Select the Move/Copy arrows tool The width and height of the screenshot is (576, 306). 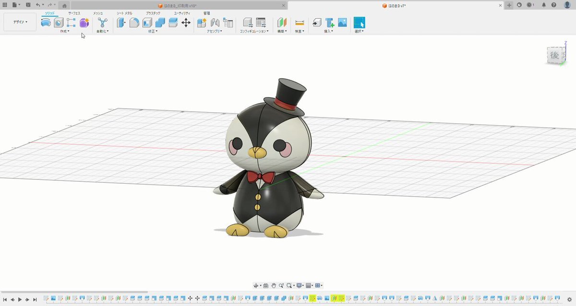(x=186, y=23)
